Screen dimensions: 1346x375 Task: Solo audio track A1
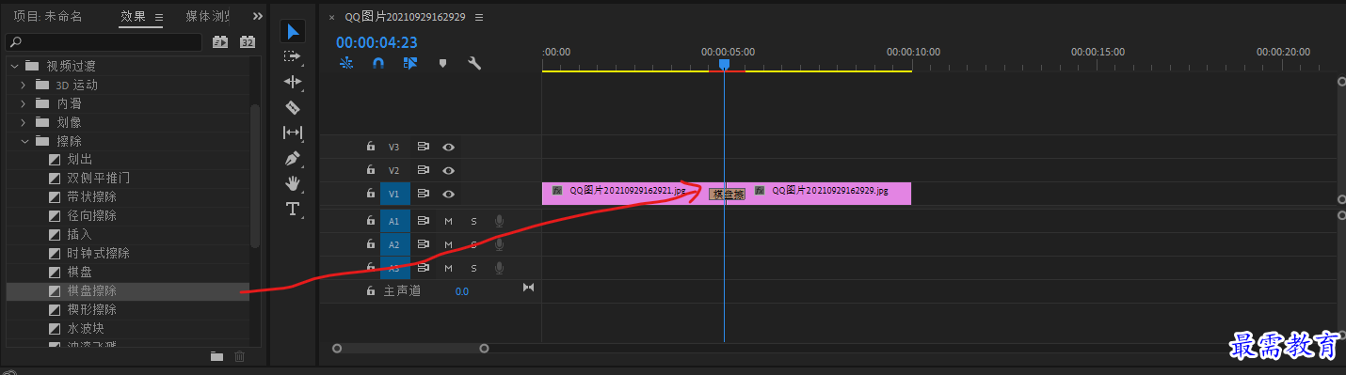coord(473,221)
